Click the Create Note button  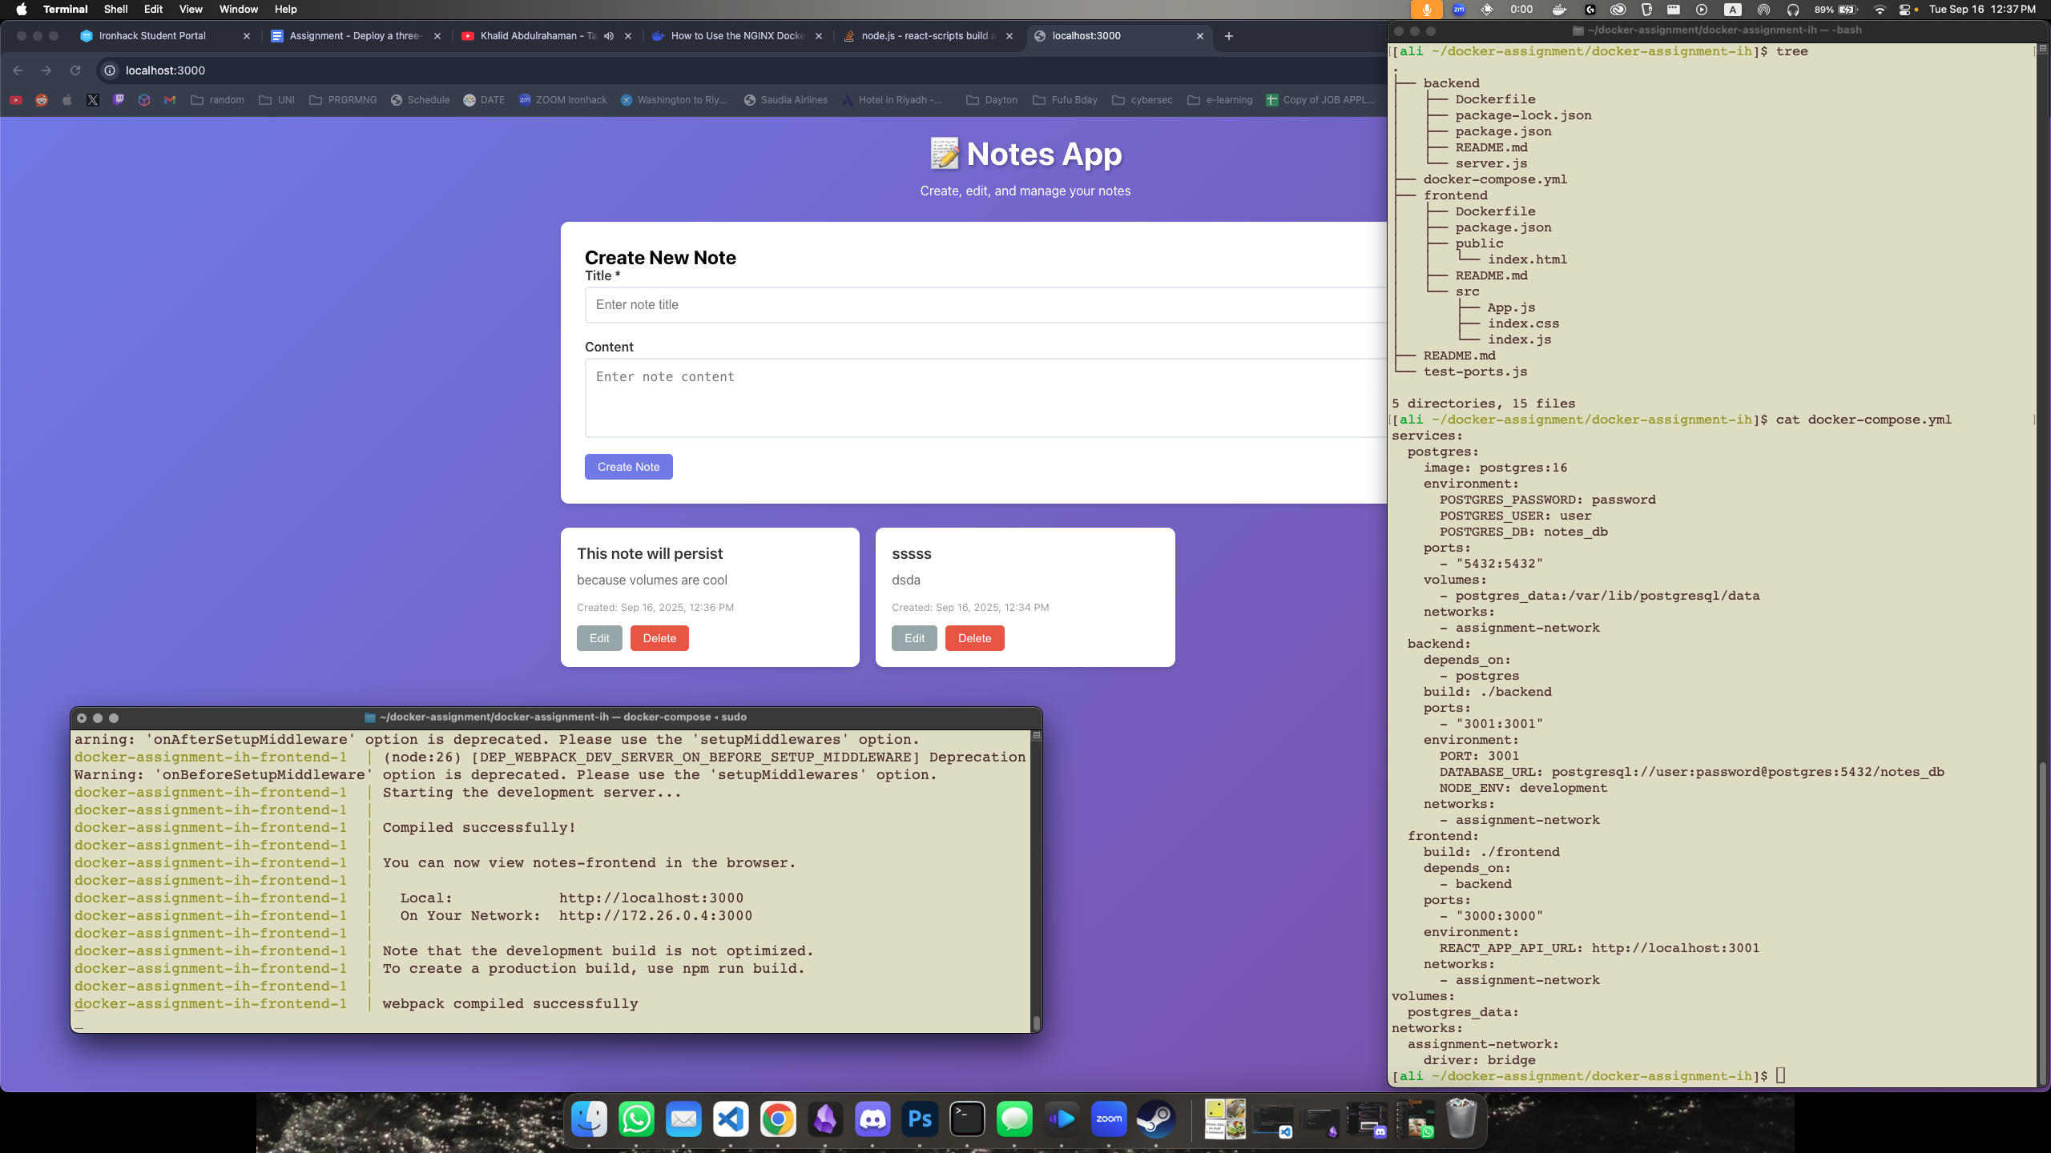628,467
